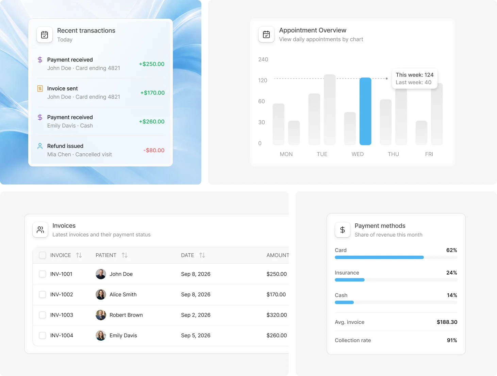This screenshot has height=376, width=497.
Task: Click the Today subtitle under Recent transactions
Action: (x=65, y=39)
